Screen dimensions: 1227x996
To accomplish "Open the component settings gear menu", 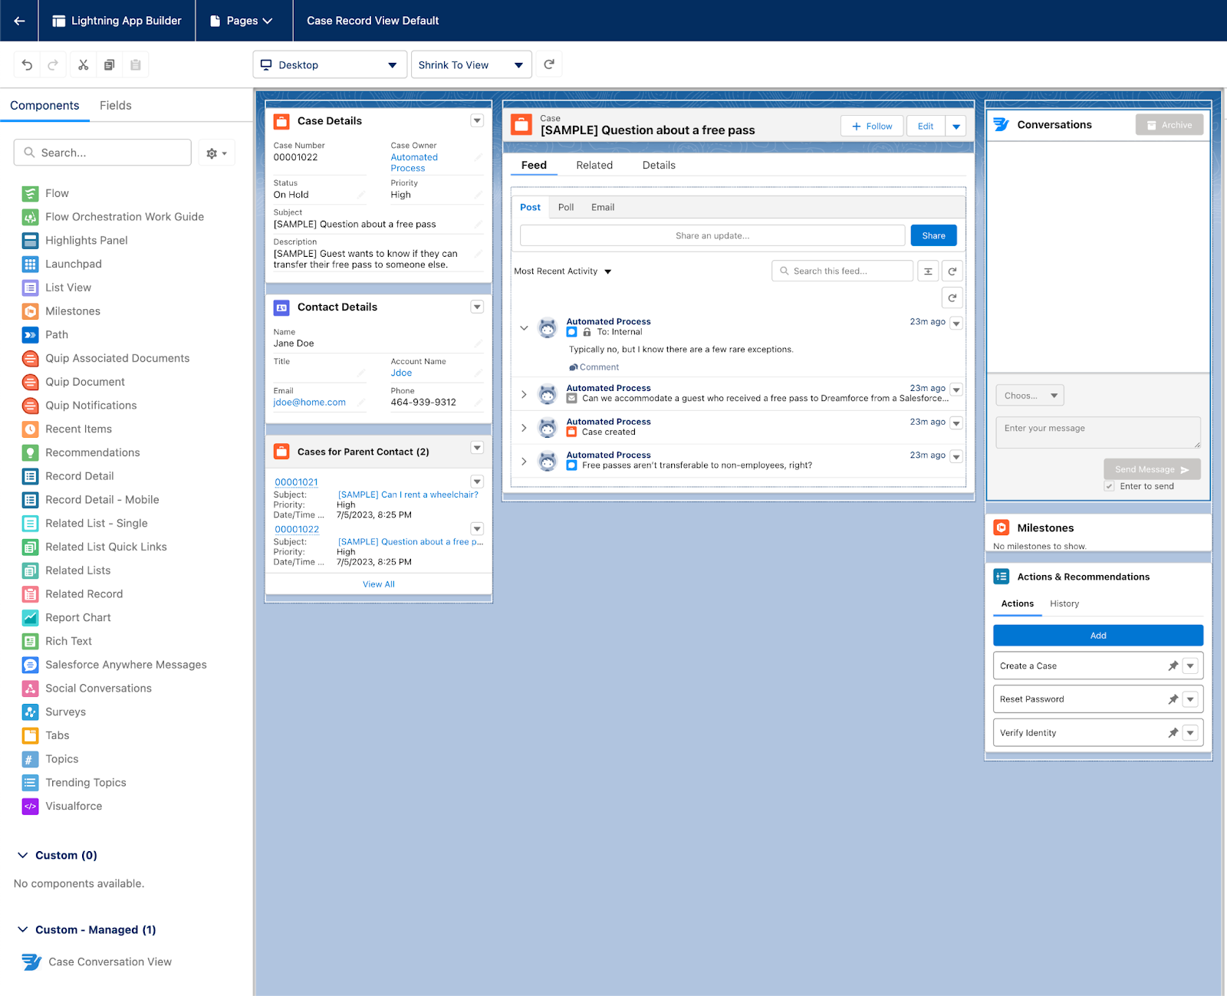I will click(x=216, y=153).
